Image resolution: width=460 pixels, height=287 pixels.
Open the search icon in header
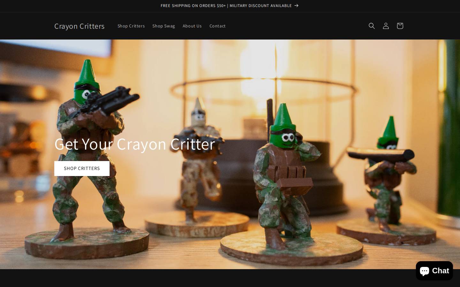coord(372,26)
